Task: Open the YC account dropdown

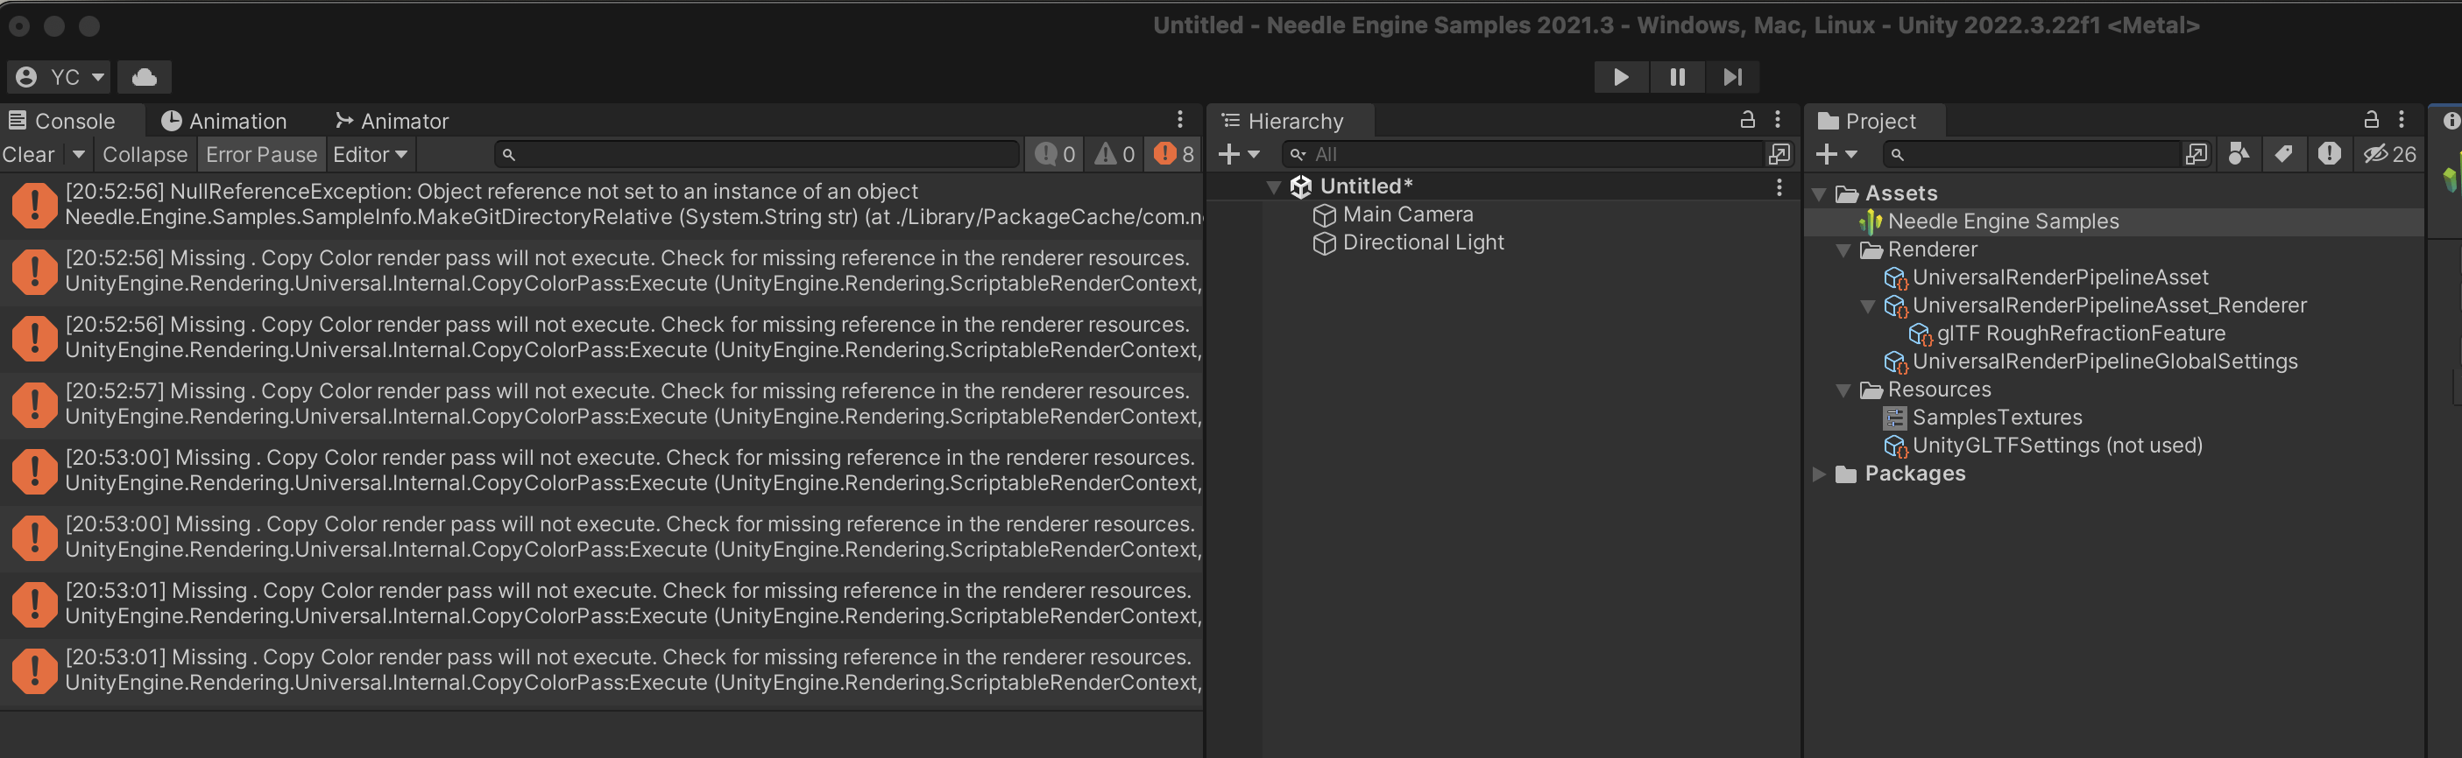Action: (60, 77)
